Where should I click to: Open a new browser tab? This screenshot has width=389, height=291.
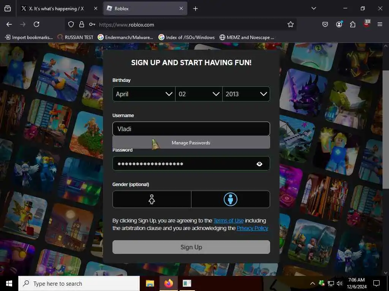(x=196, y=9)
